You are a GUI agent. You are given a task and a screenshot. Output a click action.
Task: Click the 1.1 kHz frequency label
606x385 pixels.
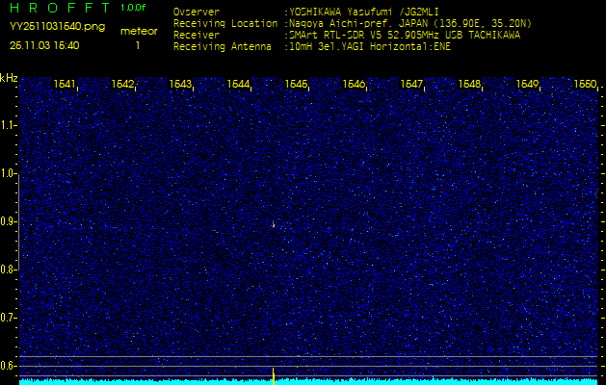(8, 125)
